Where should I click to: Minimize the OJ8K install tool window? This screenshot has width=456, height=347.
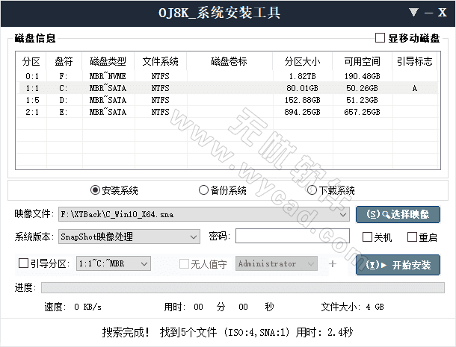coord(428,13)
